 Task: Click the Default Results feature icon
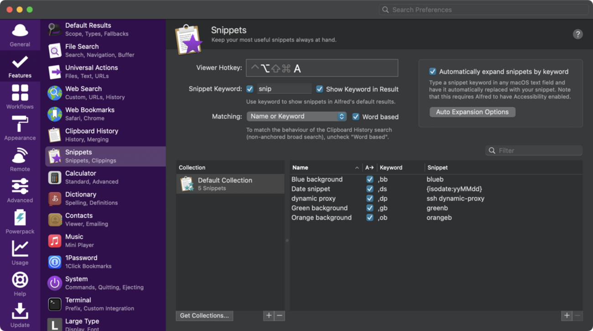[x=55, y=29]
